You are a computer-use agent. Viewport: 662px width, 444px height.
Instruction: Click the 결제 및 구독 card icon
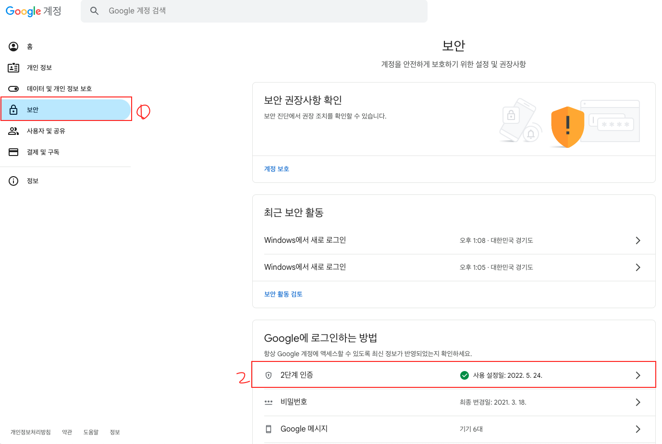pos(13,152)
